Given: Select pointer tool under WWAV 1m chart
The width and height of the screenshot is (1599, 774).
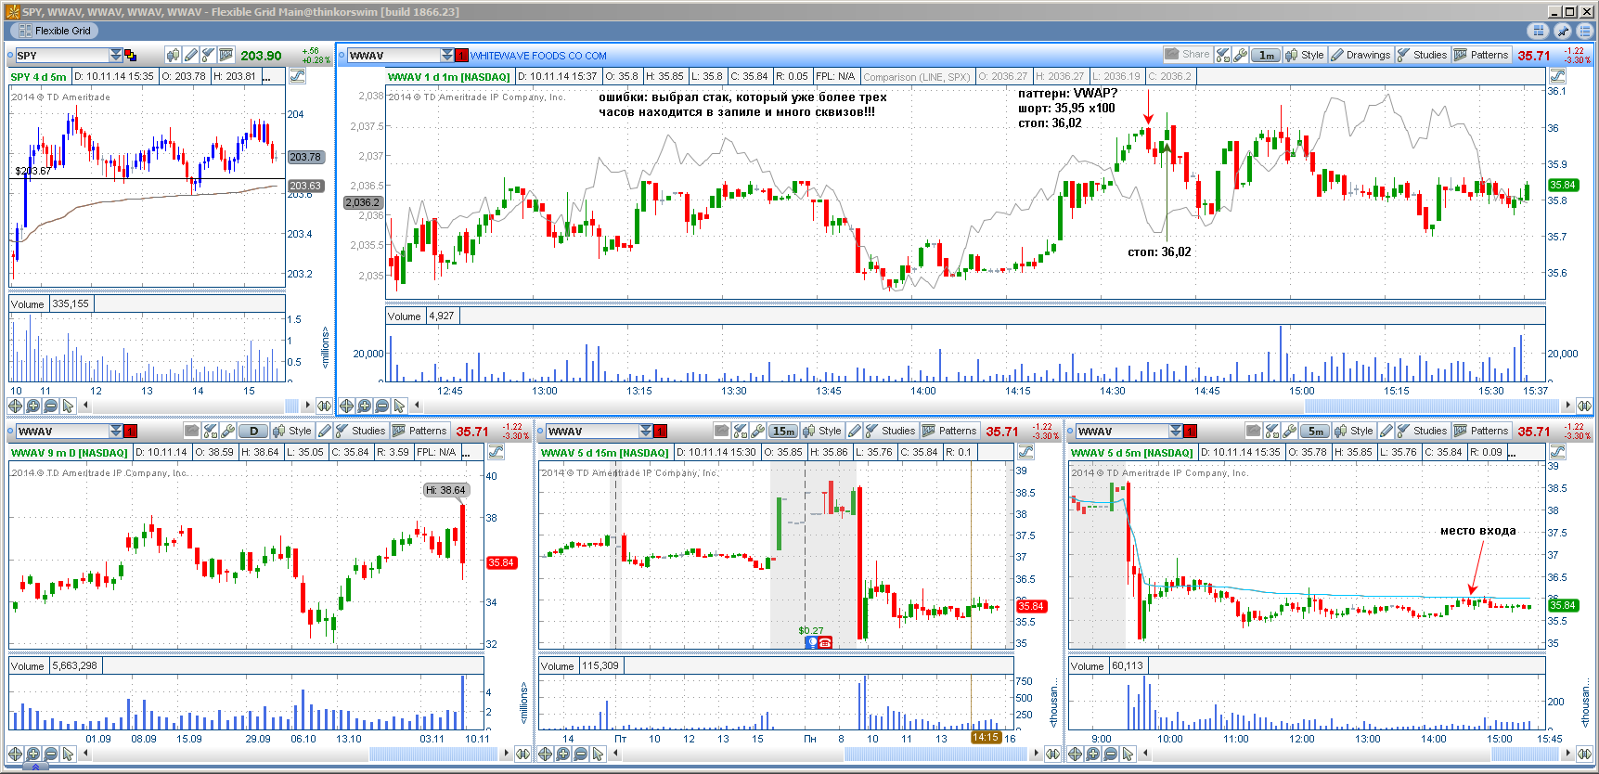Looking at the screenshot, I should coord(399,406).
